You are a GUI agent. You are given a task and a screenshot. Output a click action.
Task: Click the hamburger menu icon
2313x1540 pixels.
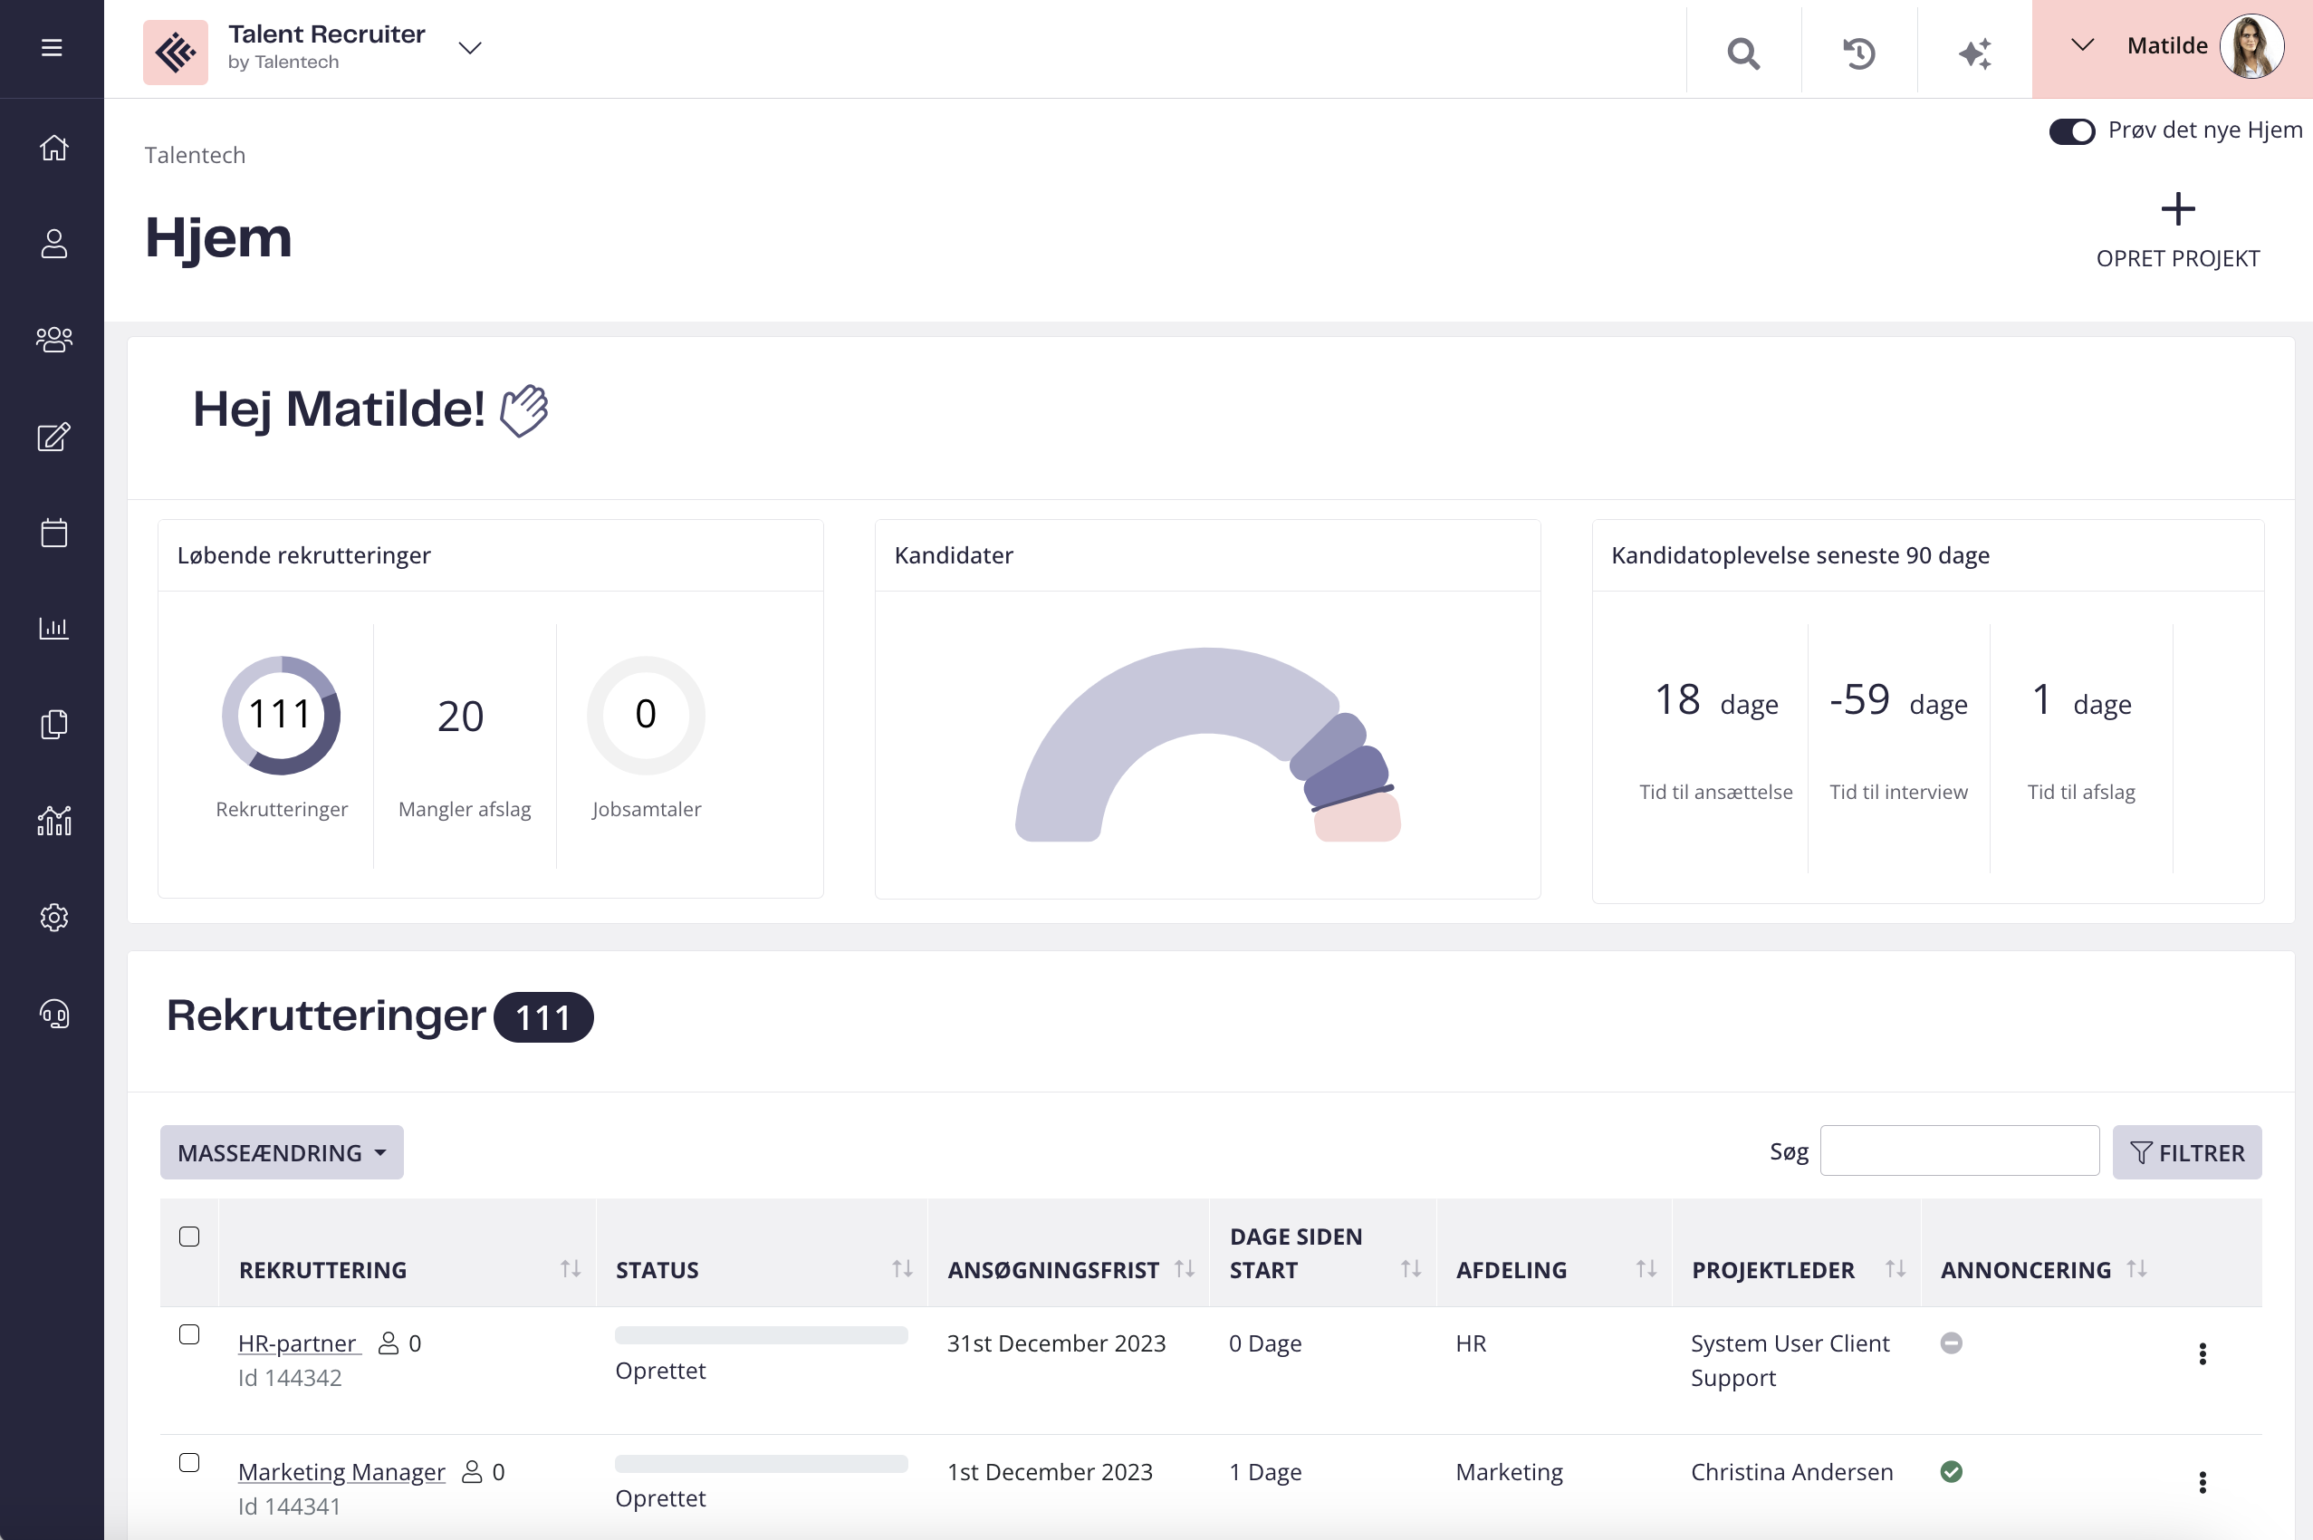coord(51,48)
